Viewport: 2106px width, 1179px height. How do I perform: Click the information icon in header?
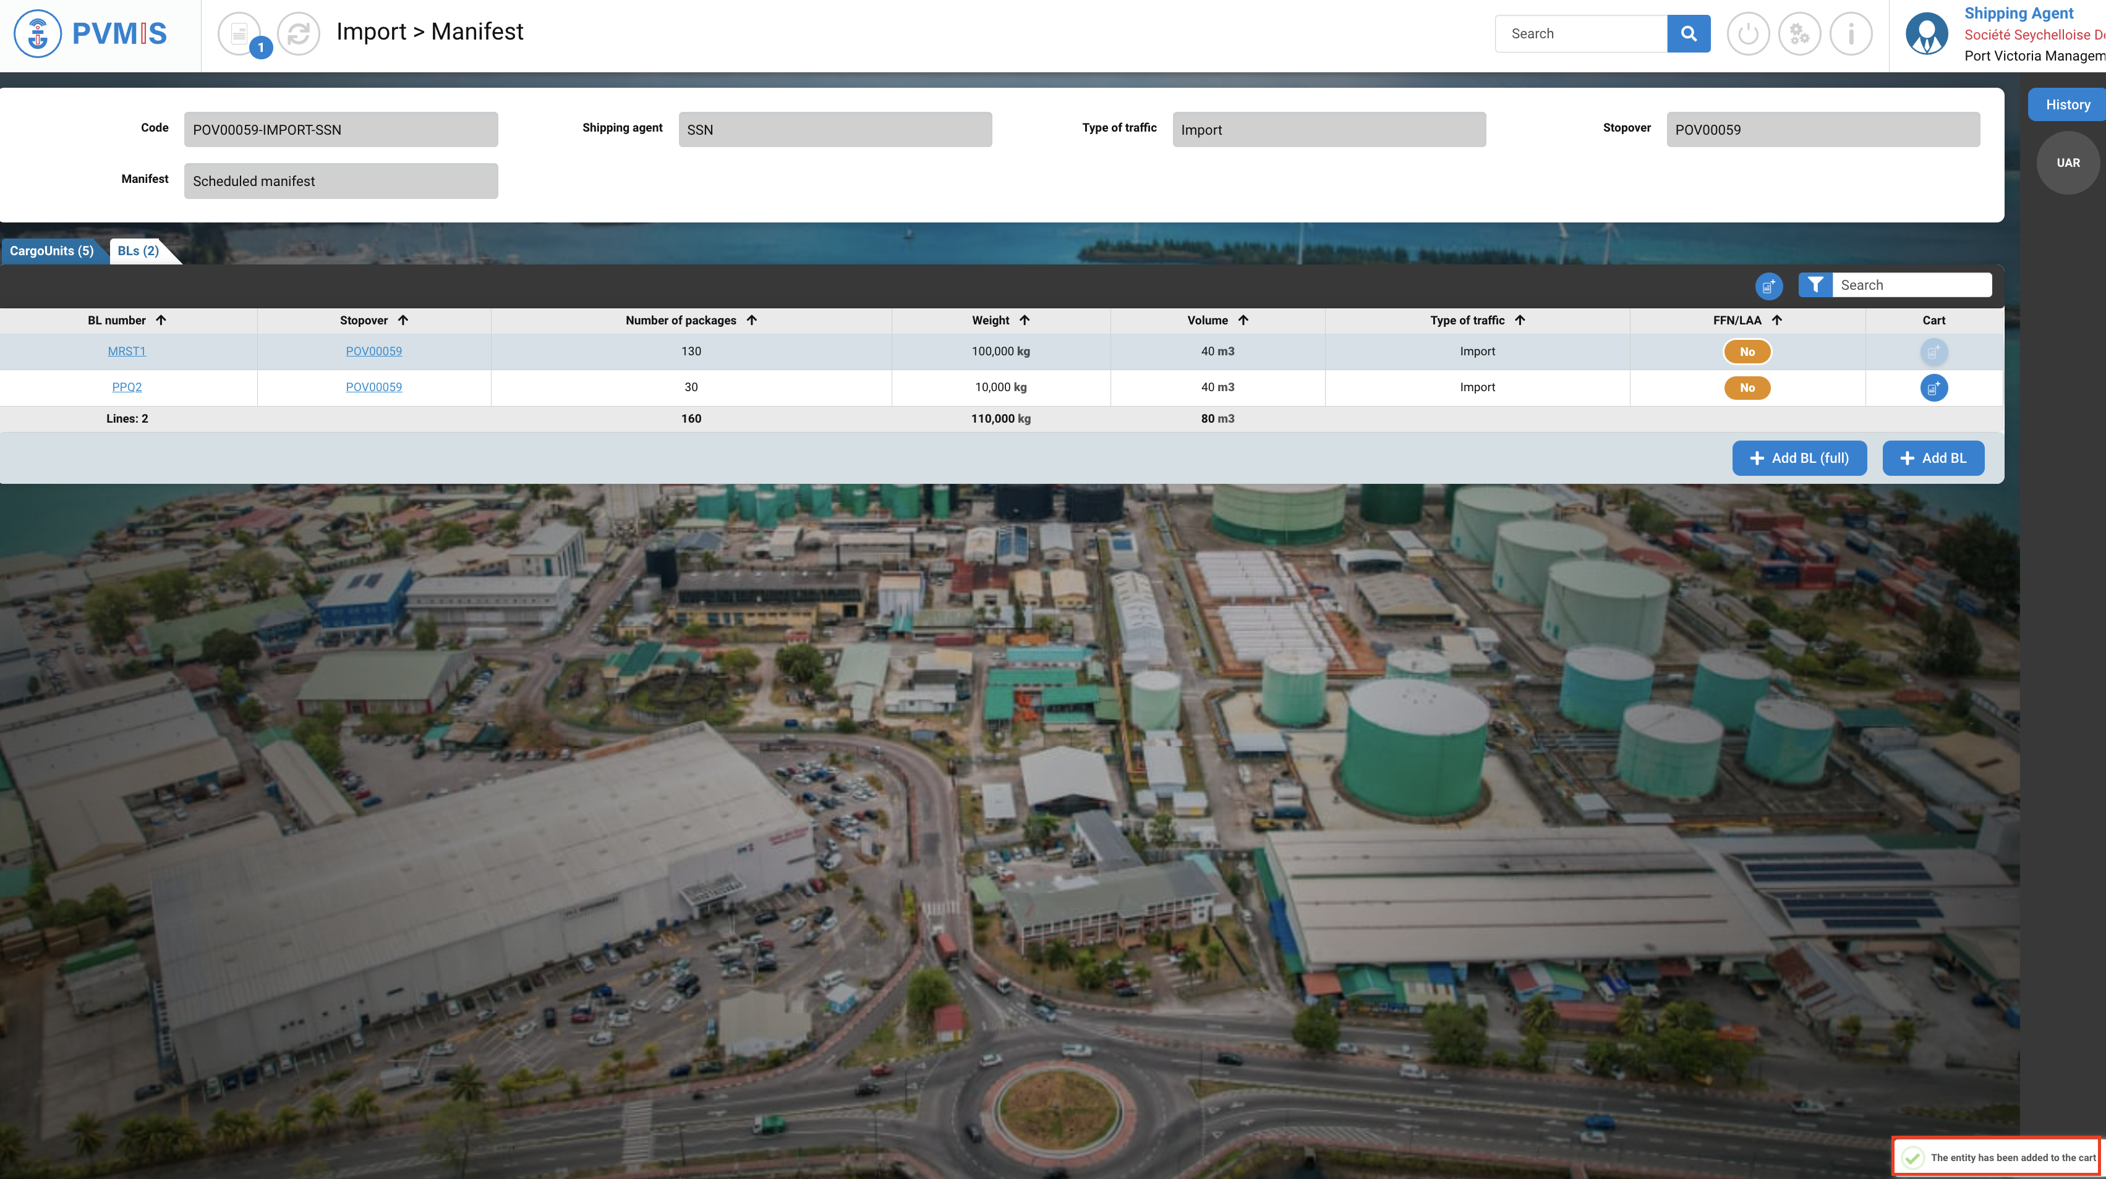[x=1851, y=33]
